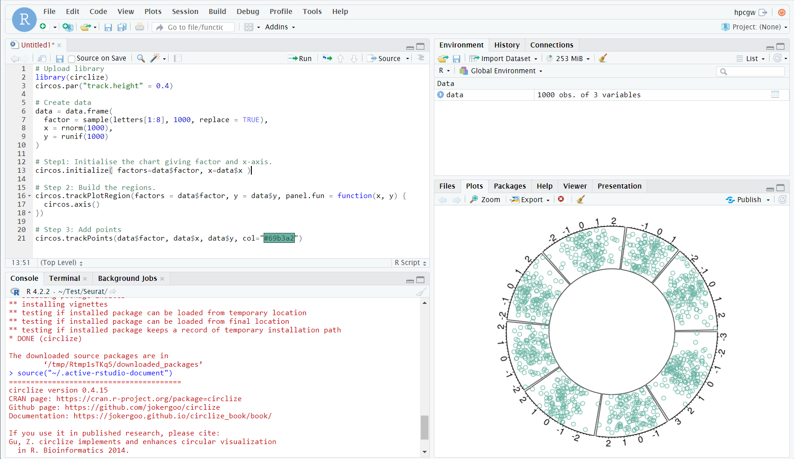Click the environment search field
794x459 pixels.
(x=751, y=71)
